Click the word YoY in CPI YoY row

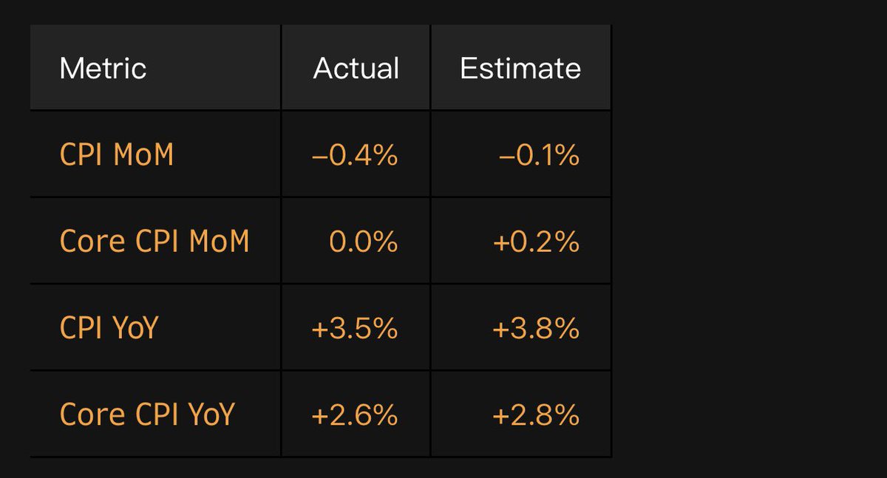click(136, 328)
